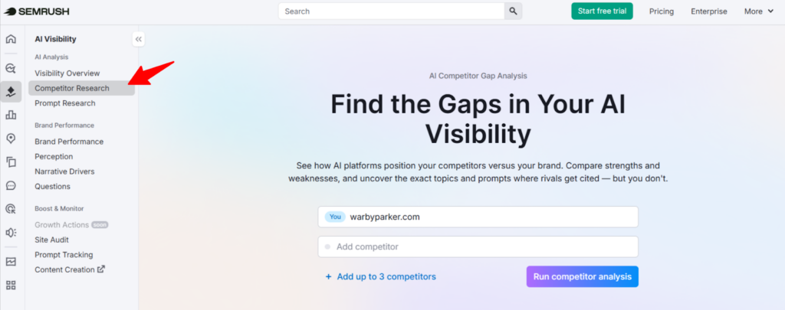Click the Start free trial button
This screenshot has height=310, width=785.
point(602,11)
